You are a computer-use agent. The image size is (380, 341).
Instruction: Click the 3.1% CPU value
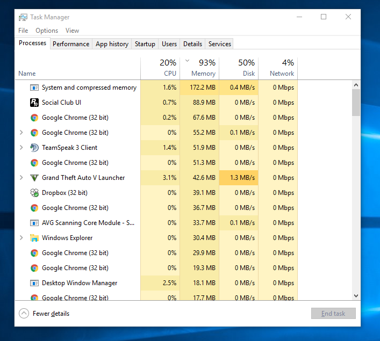[x=169, y=178]
